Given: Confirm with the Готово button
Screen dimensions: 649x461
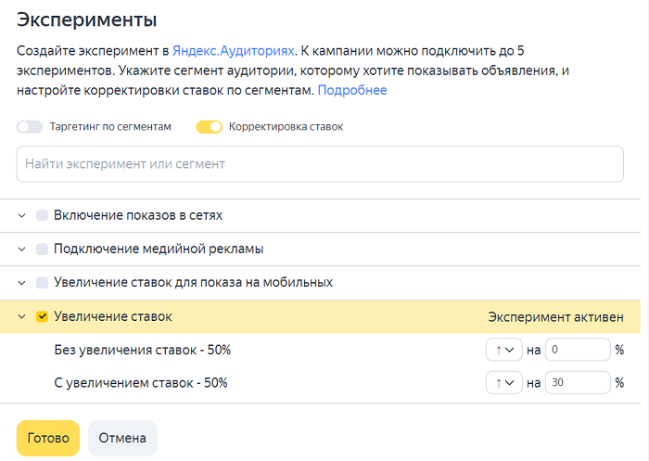Looking at the screenshot, I should (x=48, y=438).
